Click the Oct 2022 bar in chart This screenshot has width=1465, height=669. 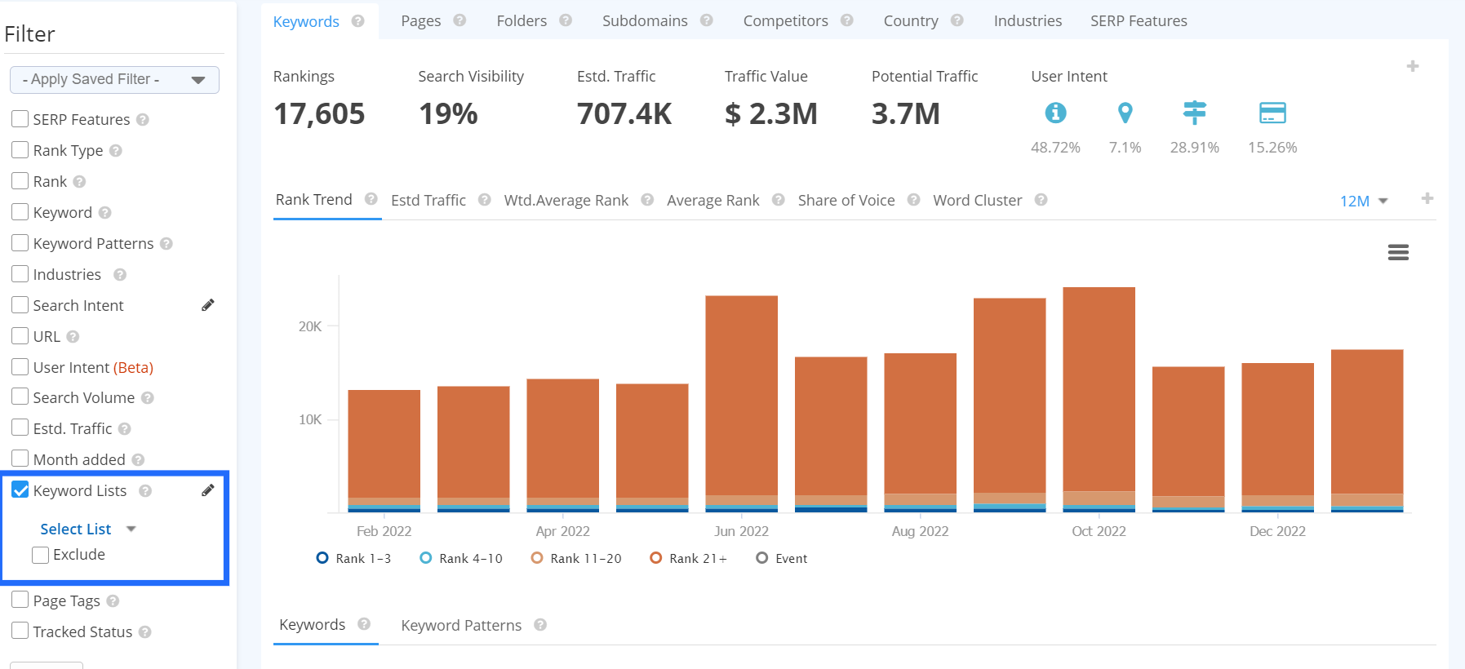click(x=1099, y=392)
